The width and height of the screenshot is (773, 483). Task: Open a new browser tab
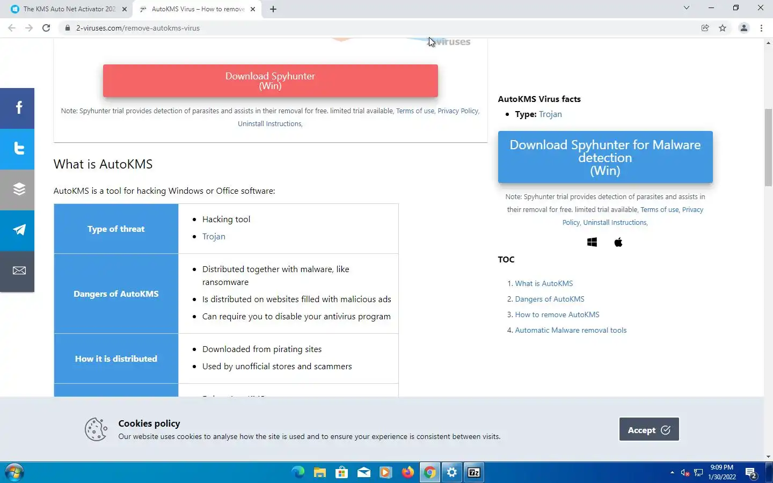coord(273,9)
